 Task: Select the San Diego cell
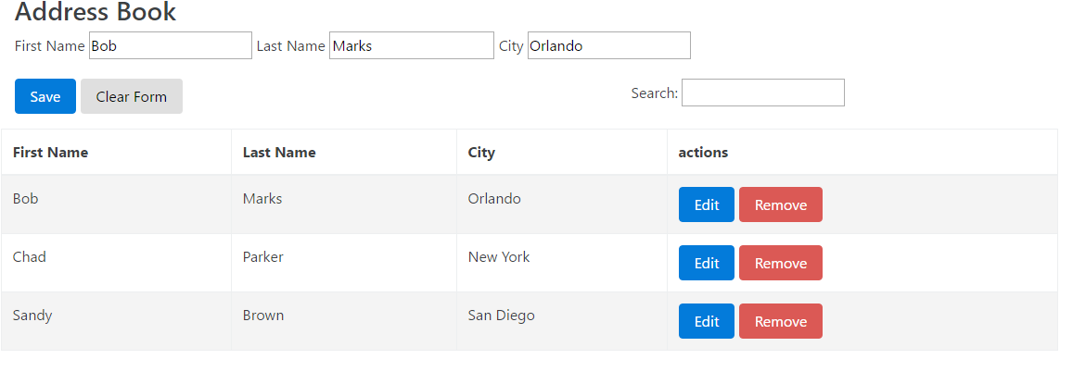tap(562, 321)
